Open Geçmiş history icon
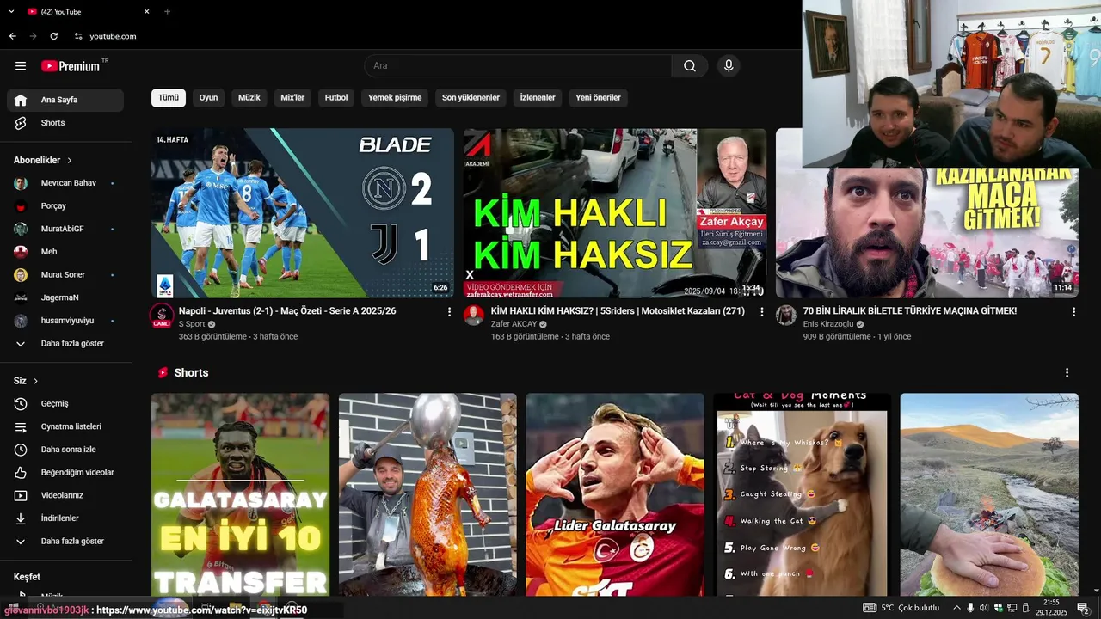 click(21, 404)
